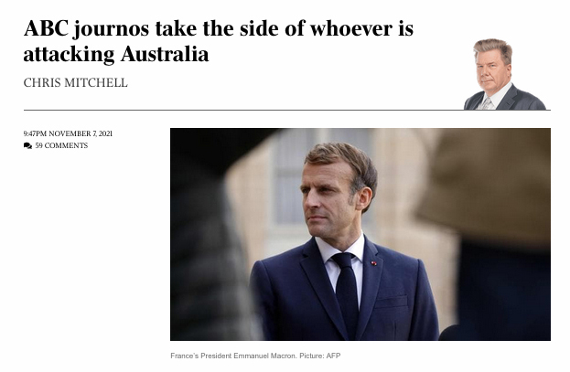
Task: Click 'ABC' at the start of headline
Action: [46, 28]
